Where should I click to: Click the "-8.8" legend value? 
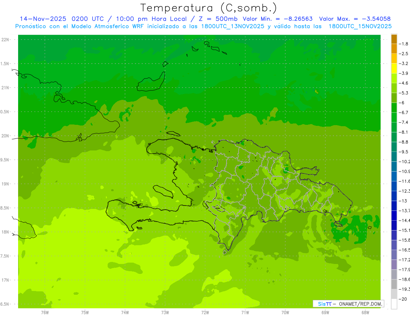pyautogui.click(x=404, y=142)
